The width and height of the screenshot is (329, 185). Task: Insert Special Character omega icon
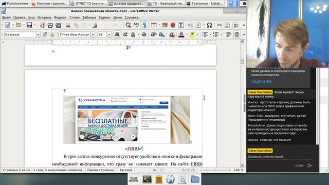click(209, 25)
